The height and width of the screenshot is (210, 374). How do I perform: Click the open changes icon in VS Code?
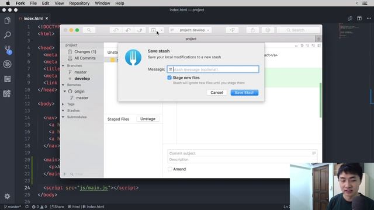tap(350, 18)
